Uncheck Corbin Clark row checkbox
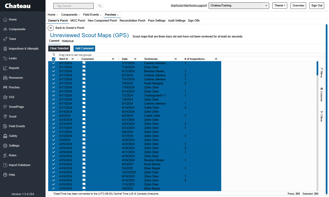The image size is (329, 197). click(x=54, y=116)
